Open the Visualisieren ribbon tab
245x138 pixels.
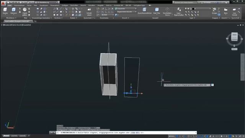(x=44, y=5)
